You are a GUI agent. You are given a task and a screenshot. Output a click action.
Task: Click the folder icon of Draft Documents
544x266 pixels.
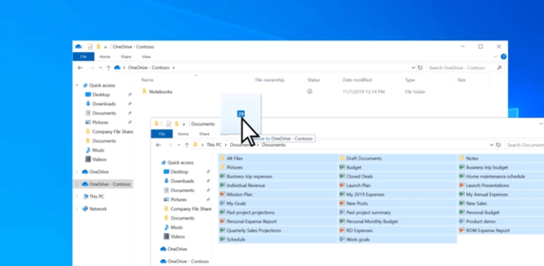342,158
